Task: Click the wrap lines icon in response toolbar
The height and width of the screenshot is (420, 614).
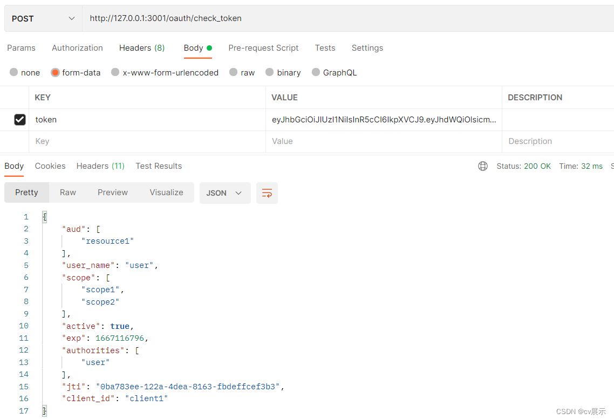Action: click(x=267, y=193)
